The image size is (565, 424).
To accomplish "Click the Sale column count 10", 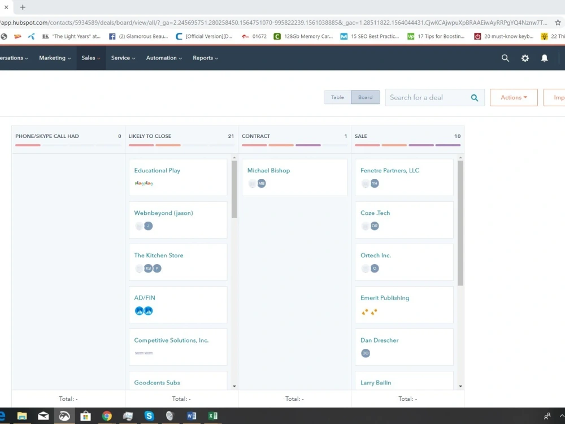I will point(457,136).
